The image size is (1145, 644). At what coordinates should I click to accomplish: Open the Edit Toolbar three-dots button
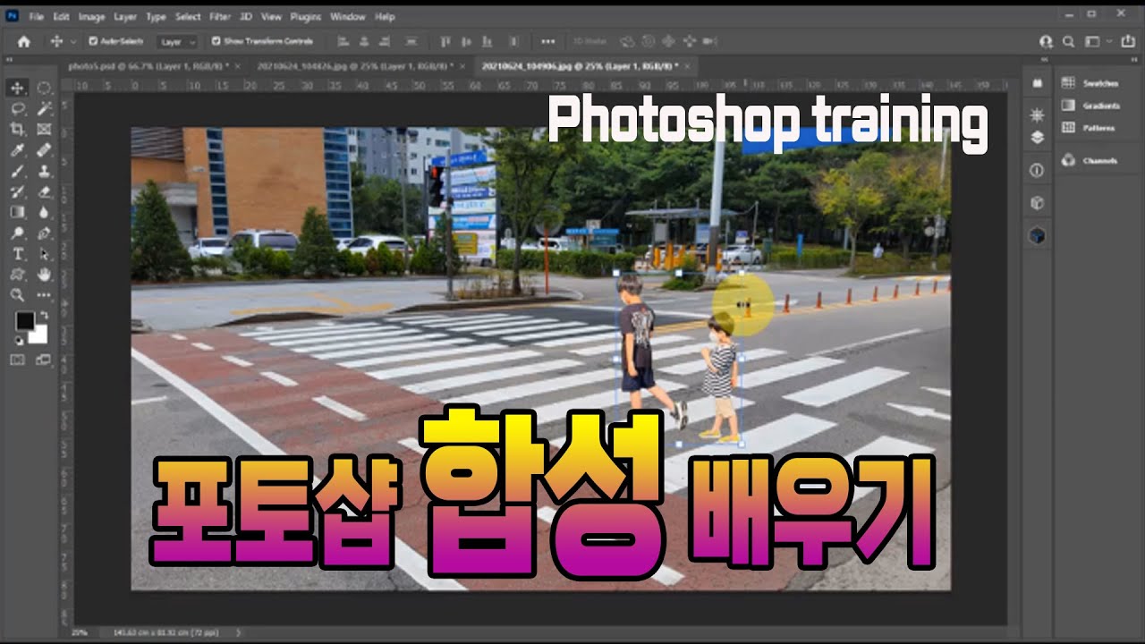pos(44,294)
